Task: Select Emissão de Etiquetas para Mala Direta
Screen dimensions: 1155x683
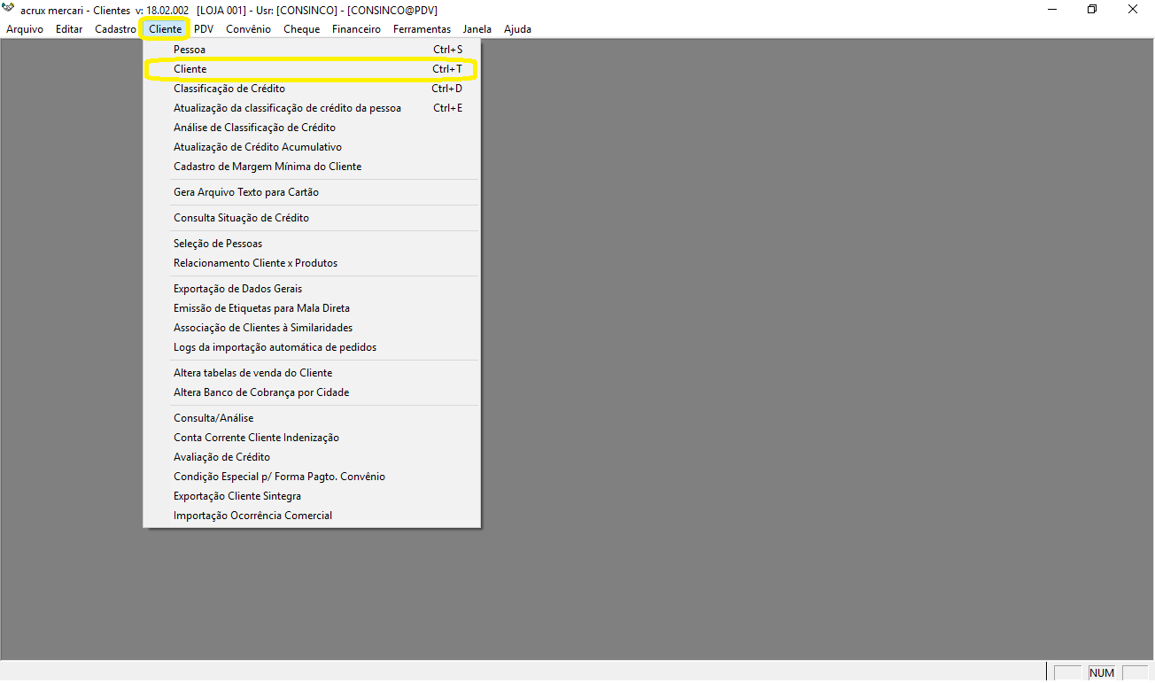Action: point(261,308)
